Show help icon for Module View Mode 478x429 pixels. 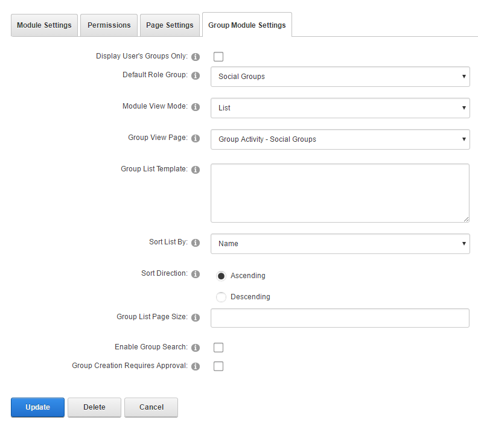coord(196,107)
